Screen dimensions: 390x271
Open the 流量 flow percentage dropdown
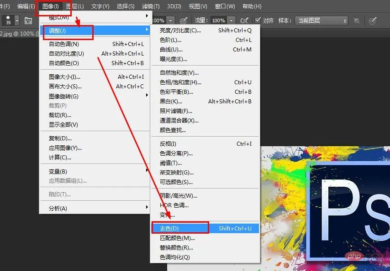click(x=232, y=20)
